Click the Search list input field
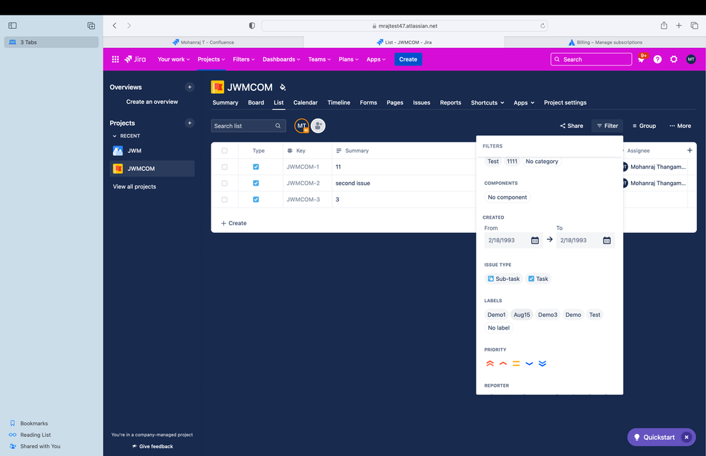 [x=248, y=126]
